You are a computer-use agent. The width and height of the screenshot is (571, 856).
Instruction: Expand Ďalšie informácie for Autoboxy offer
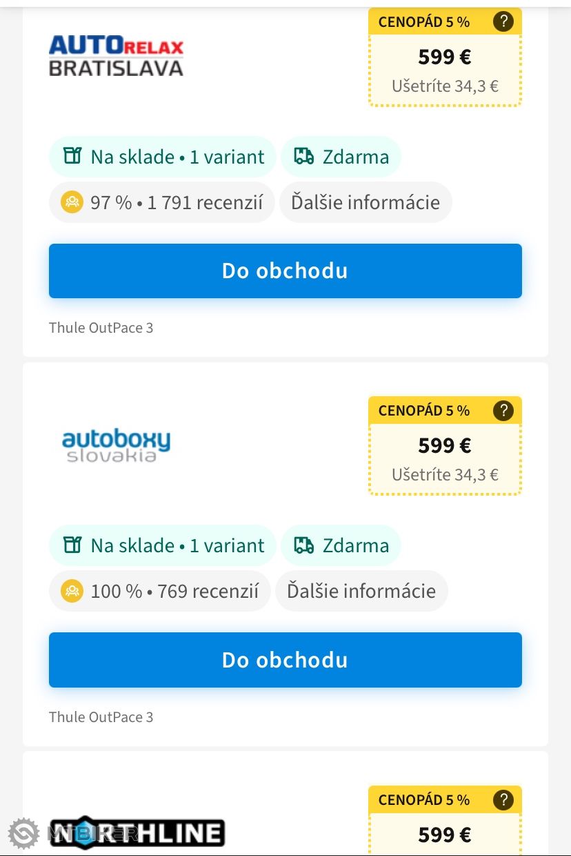tap(361, 591)
